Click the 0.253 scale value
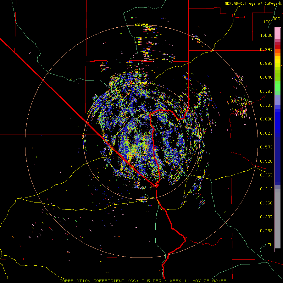This screenshot has width=283, height=283. [x=266, y=231]
